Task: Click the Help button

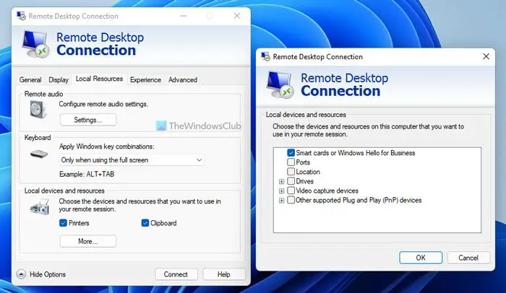Action: (224, 274)
